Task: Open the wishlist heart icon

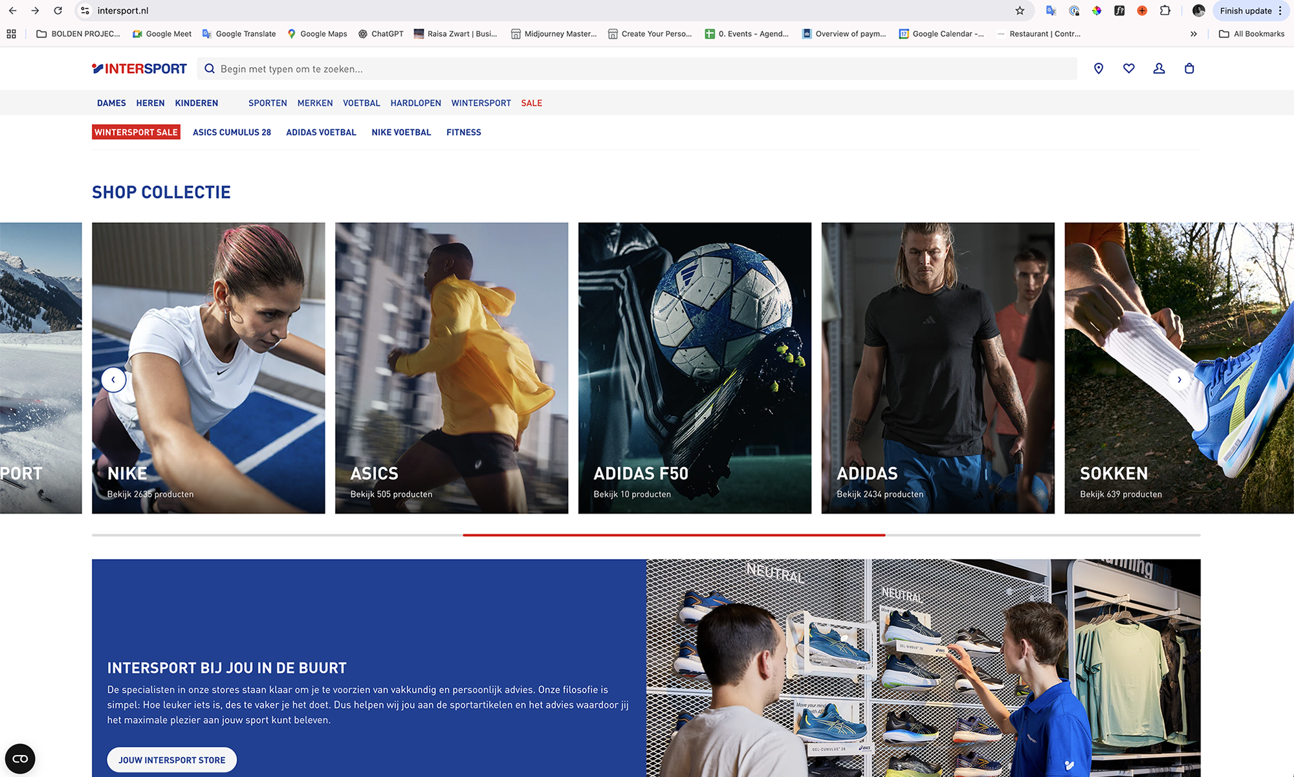Action: pos(1128,69)
